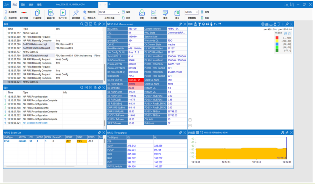
Task: Click 另存 to save layout as
Action: 126,18
